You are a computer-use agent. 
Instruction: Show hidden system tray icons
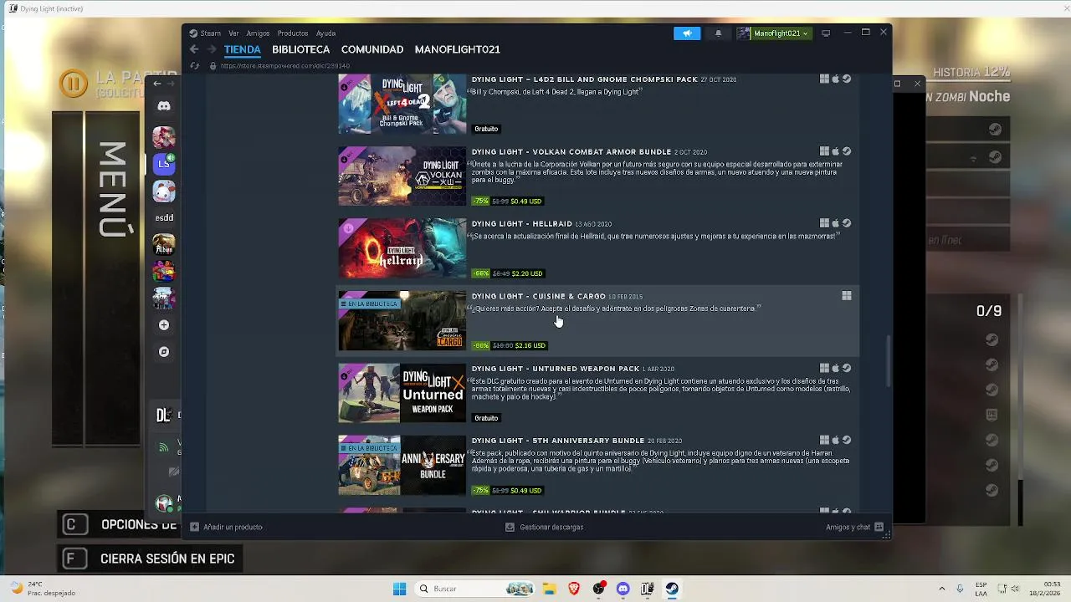[x=942, y=589]
